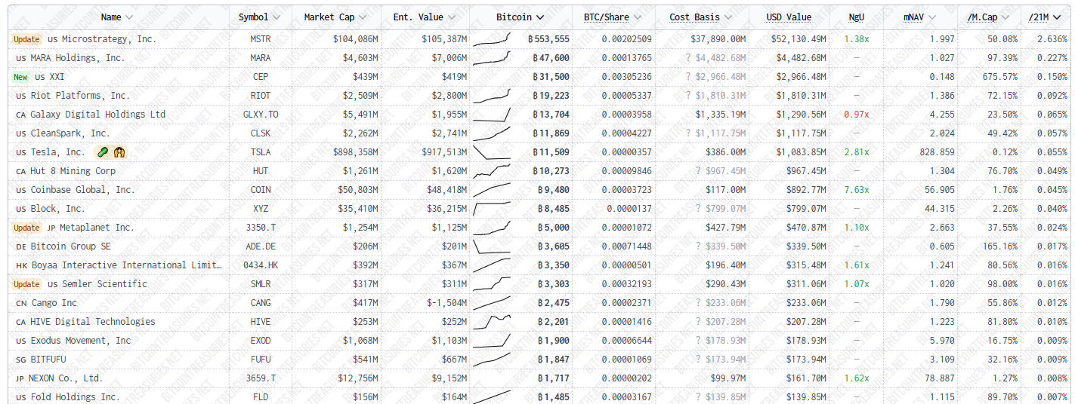View the Tesla Bitcoin holdings sparkline
1075x404 pixels.
(x=492, y=152)
